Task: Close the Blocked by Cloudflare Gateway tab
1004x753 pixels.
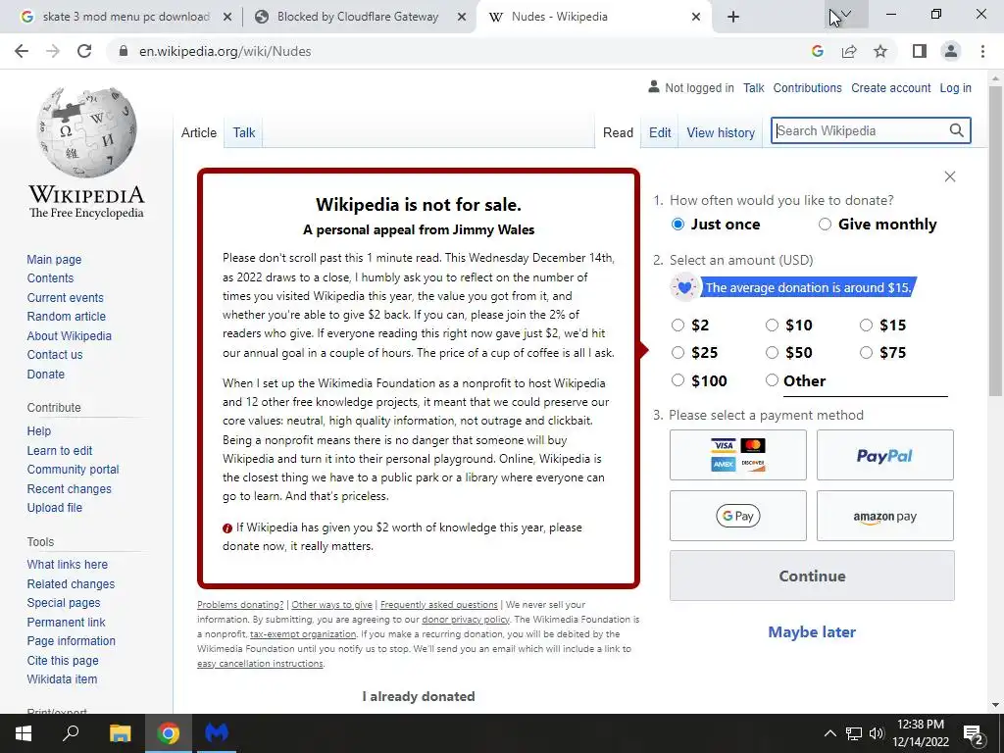Action: tap(462, 18)
